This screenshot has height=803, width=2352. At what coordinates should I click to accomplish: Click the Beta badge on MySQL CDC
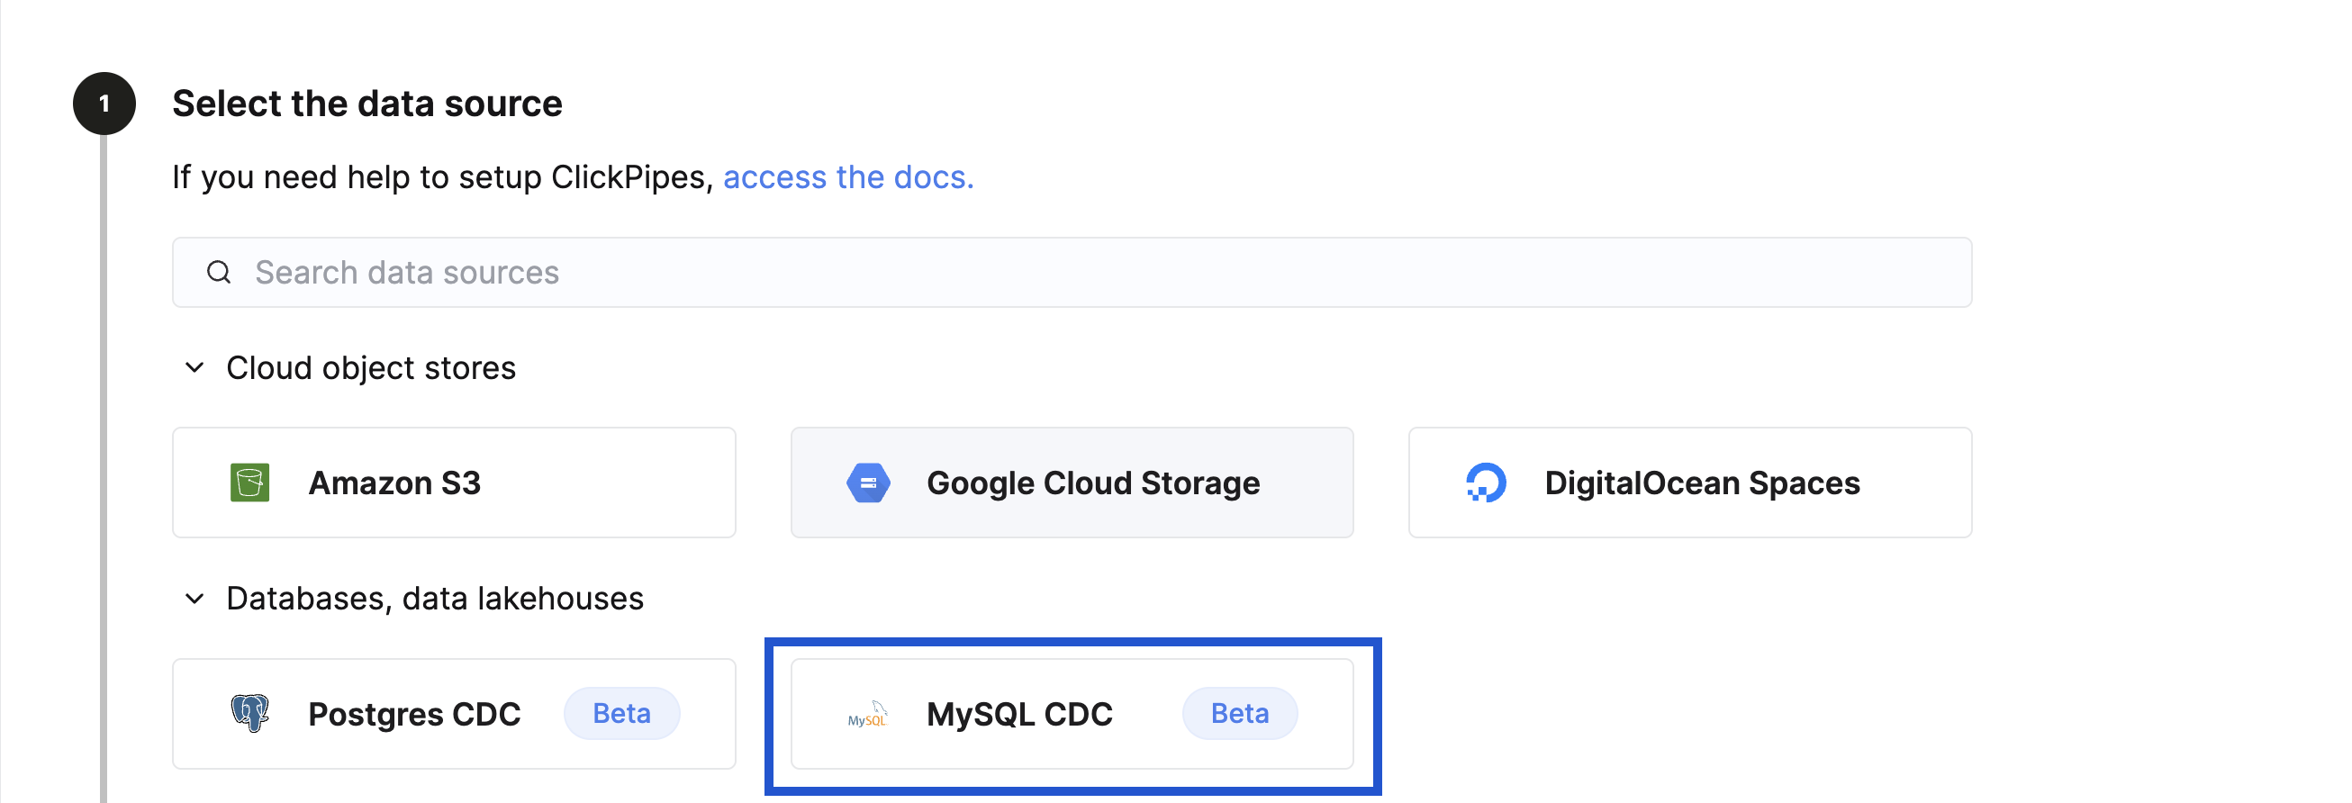coord(1240,714)
